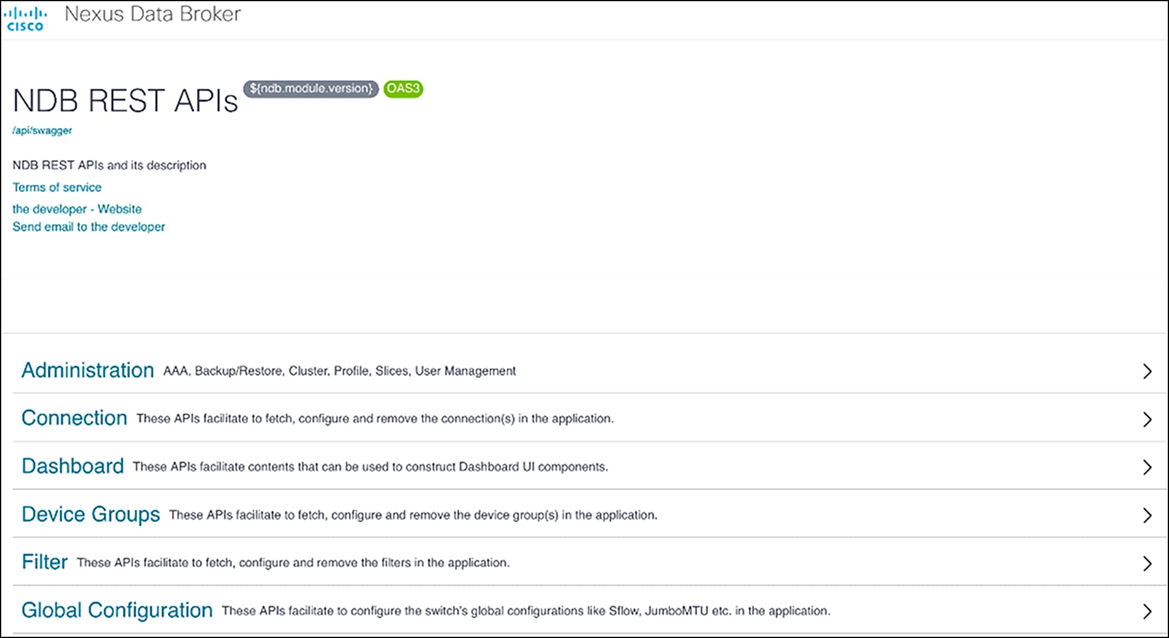Open the Administration API group heading
Screen dimensions: 1169x638
point(88,370)
